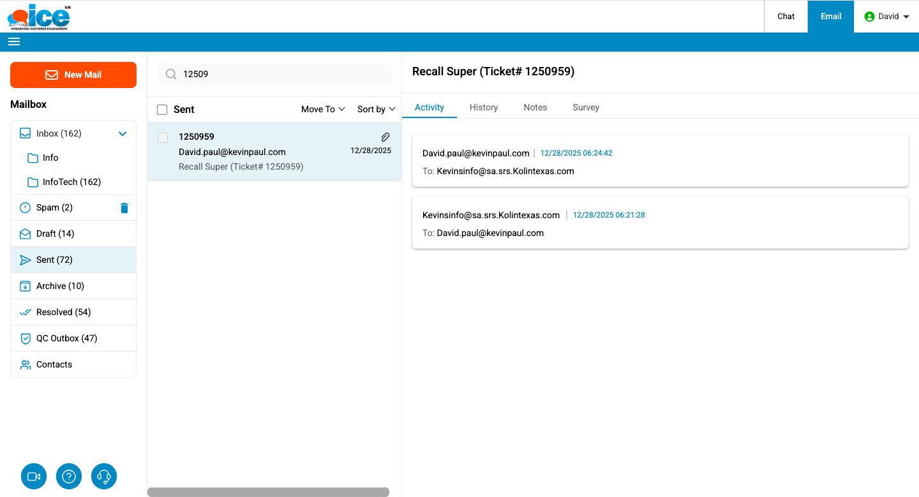The height and width of the screenshot is (497, 919).
Task: Click the horizontal scrollbar in mail list
Action: [x=268, y=492]
